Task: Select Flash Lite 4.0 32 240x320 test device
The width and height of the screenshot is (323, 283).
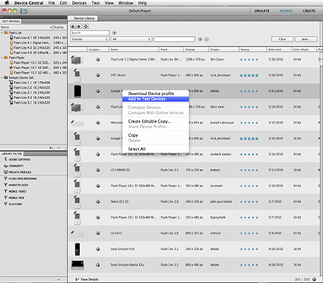Action: pyautogui.click(x=31, y=48)
